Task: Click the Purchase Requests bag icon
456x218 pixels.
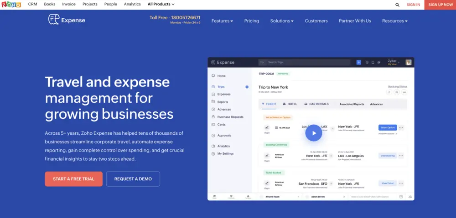Action: pyautogui.click(x=213, y=117)
